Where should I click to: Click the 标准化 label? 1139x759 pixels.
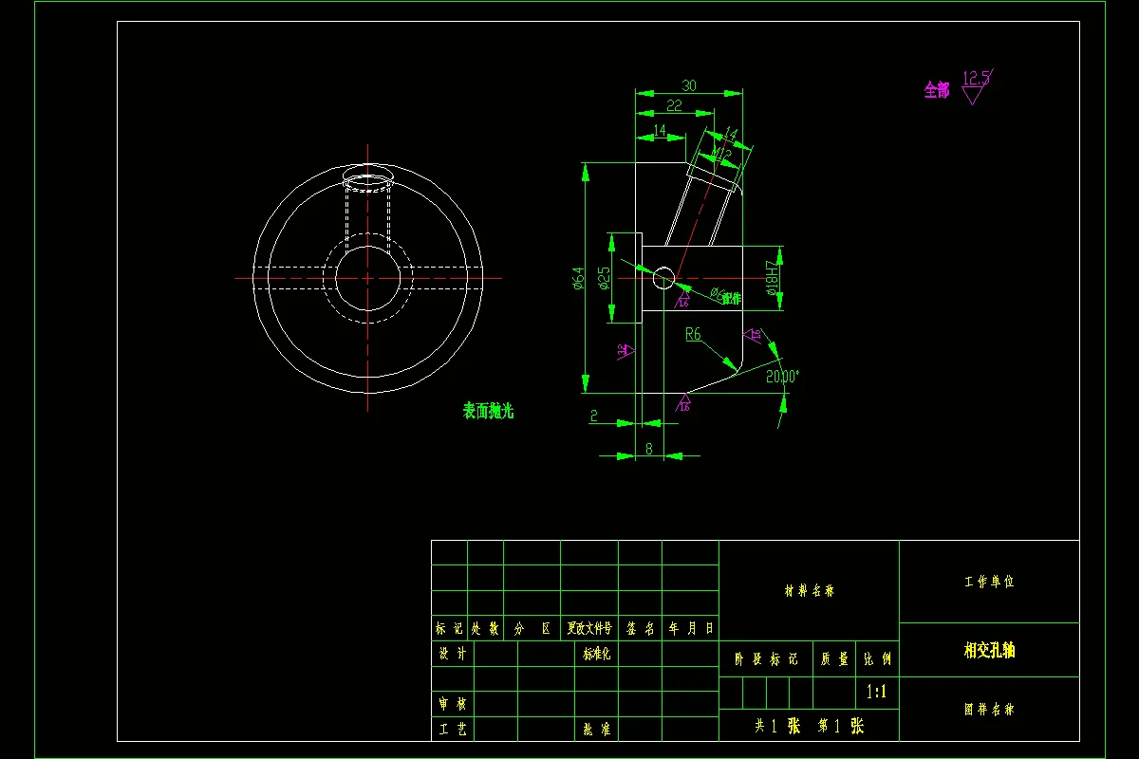(596, 654)
